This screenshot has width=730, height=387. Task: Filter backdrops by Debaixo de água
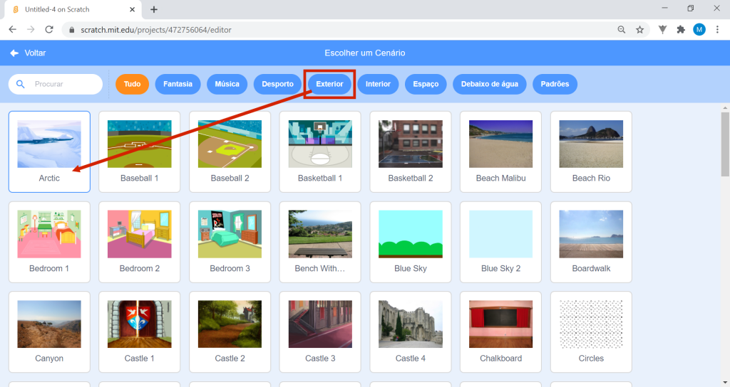[489, 84]
